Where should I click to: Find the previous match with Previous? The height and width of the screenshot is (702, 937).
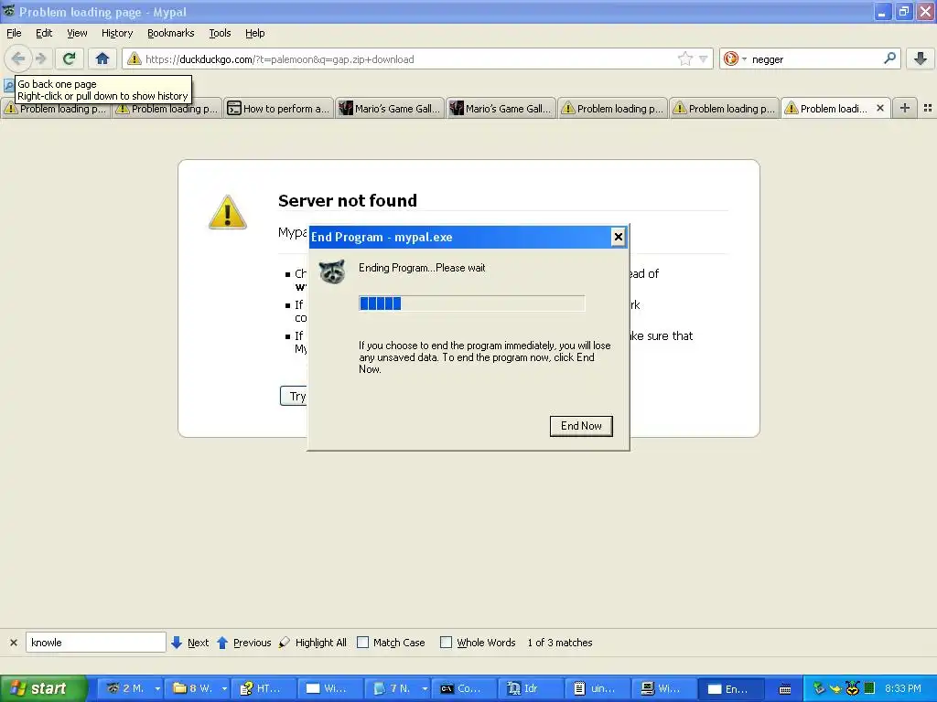click(x=243, y=643)
